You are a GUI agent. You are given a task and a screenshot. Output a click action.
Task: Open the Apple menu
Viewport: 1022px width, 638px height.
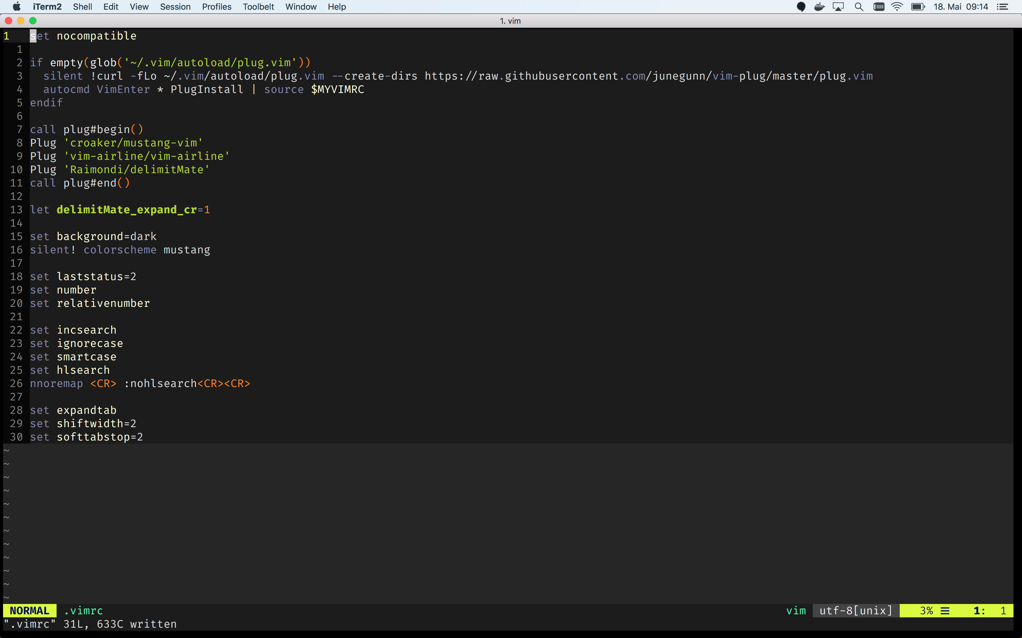click(x=17, y=7)
